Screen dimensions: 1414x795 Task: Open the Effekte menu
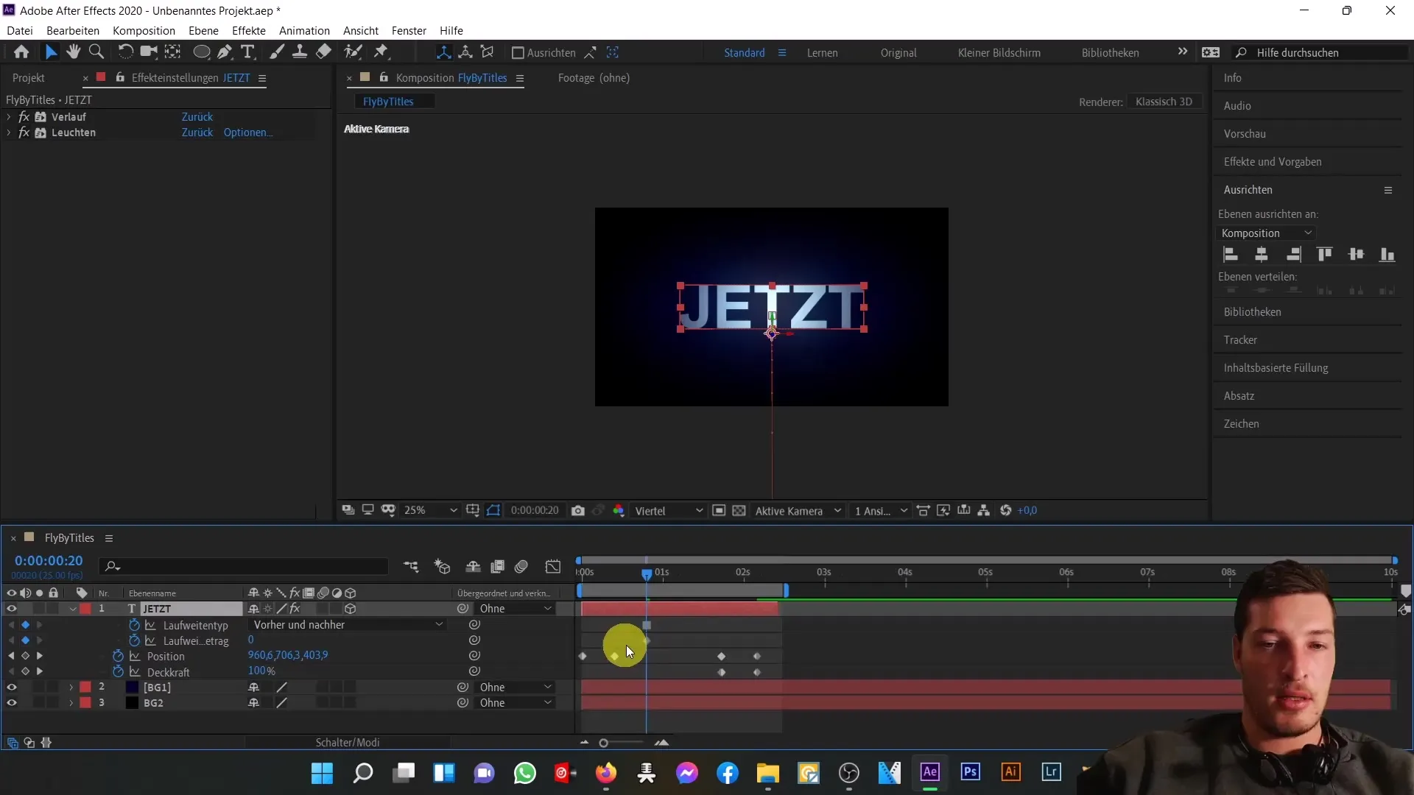[249, 30]
